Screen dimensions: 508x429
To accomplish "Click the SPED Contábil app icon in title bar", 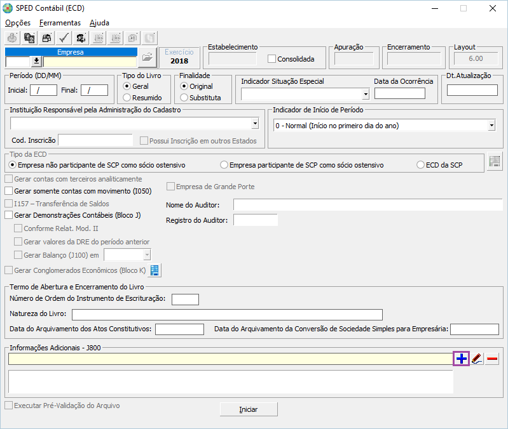I will pos(8,8).
